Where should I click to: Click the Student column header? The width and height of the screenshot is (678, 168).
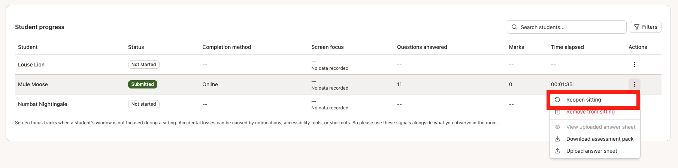[x=28, y=47]
